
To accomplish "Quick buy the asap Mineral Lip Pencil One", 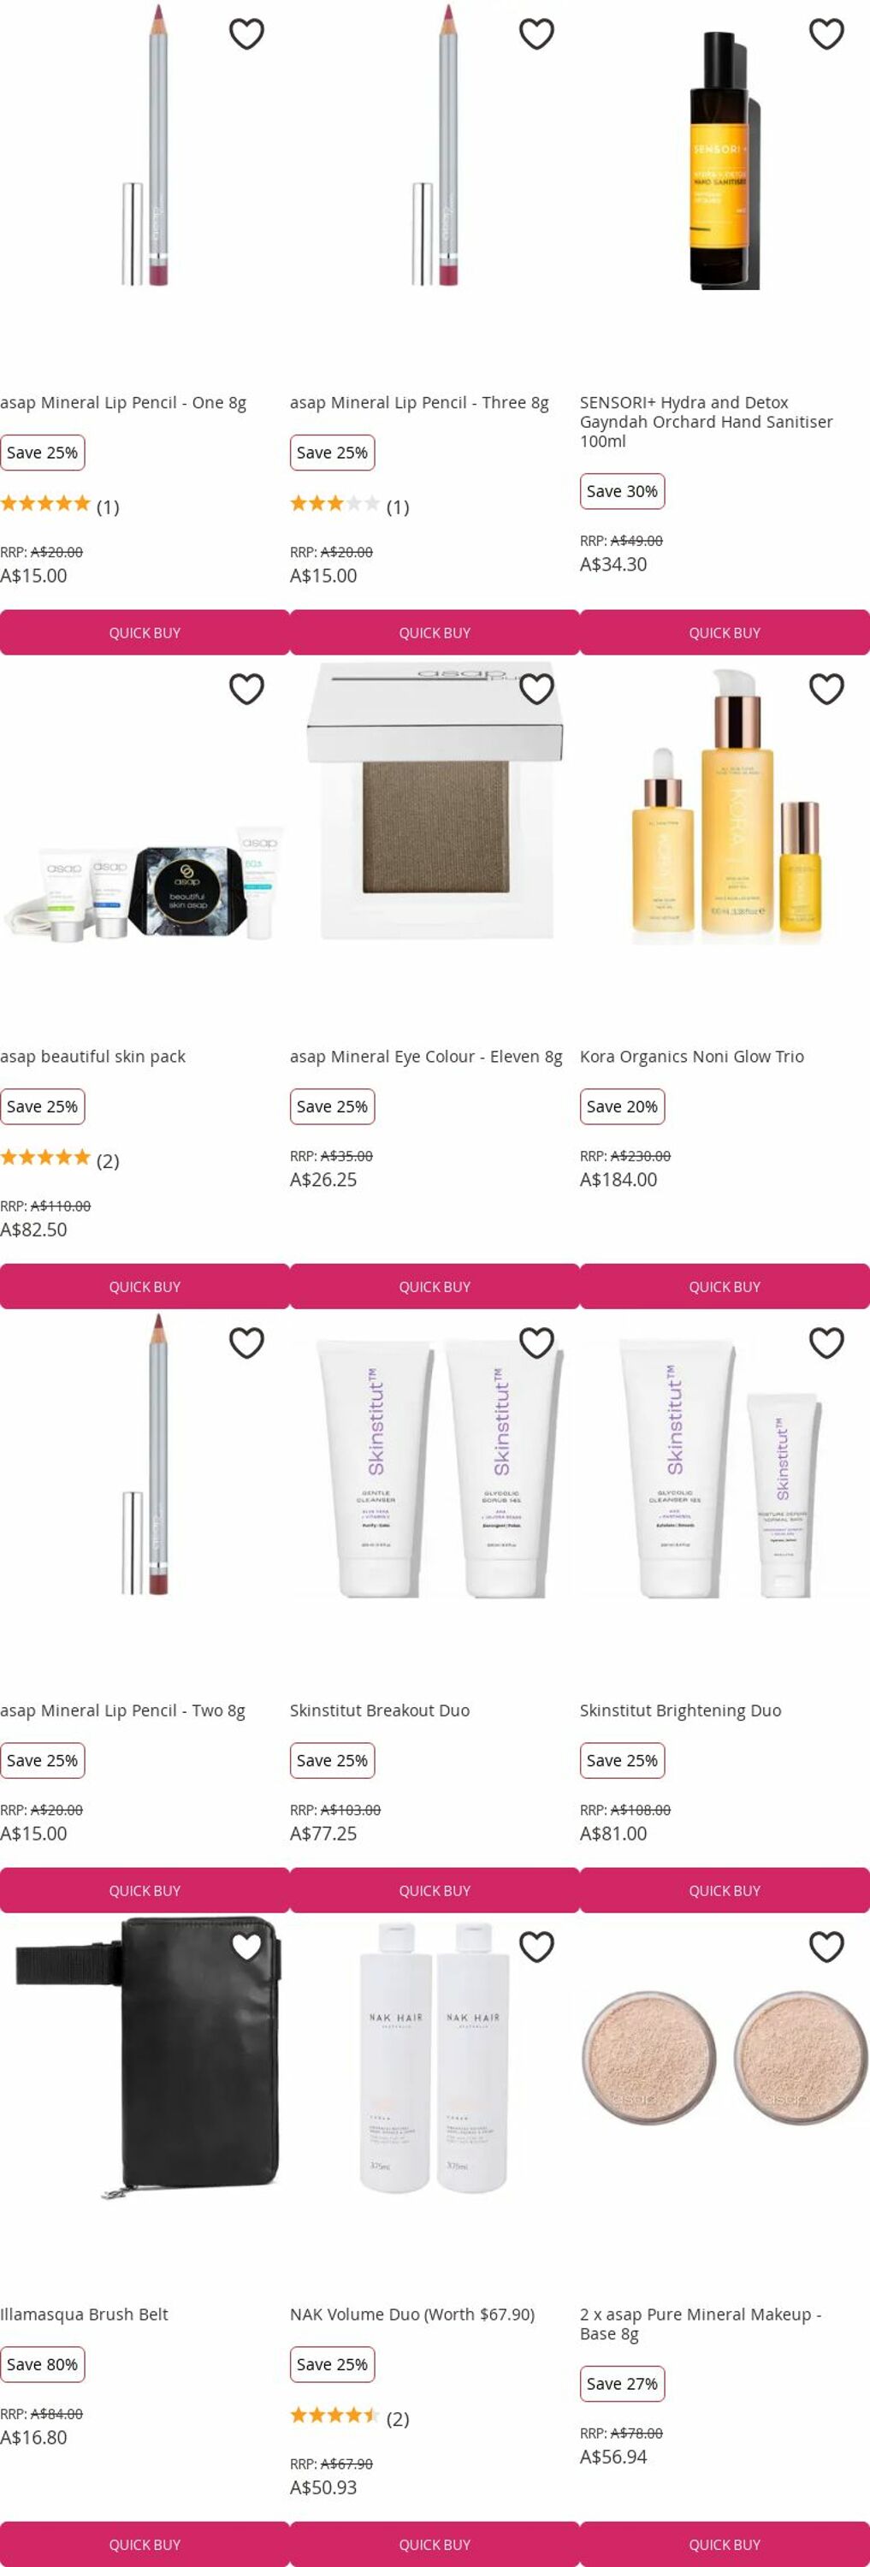I will pos(145,633).
